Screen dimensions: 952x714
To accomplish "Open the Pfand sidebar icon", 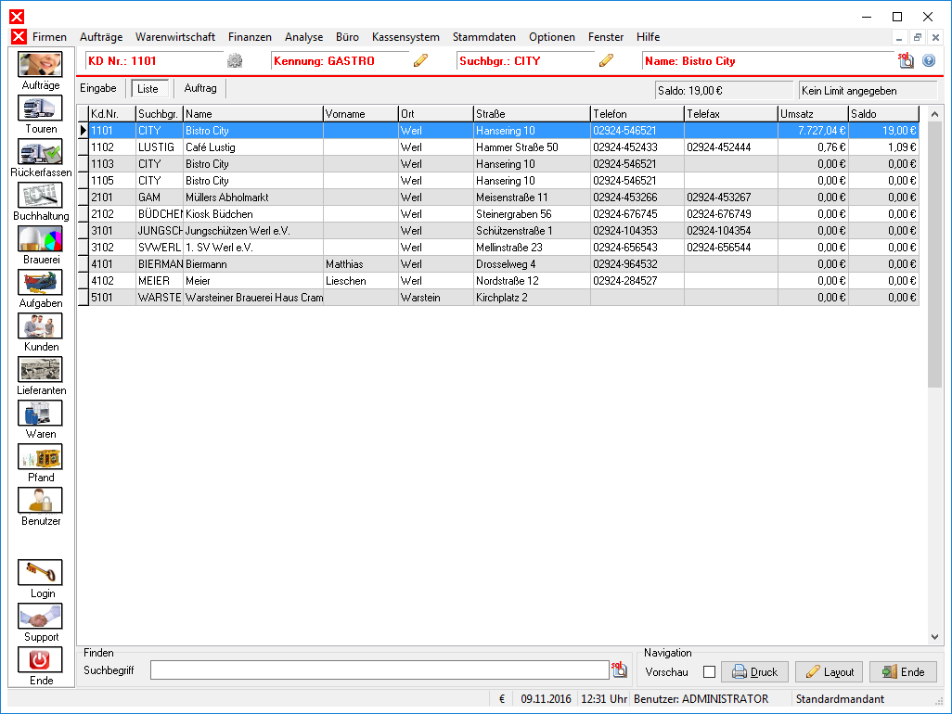I will pyautogui.click(x=40, y=457).
